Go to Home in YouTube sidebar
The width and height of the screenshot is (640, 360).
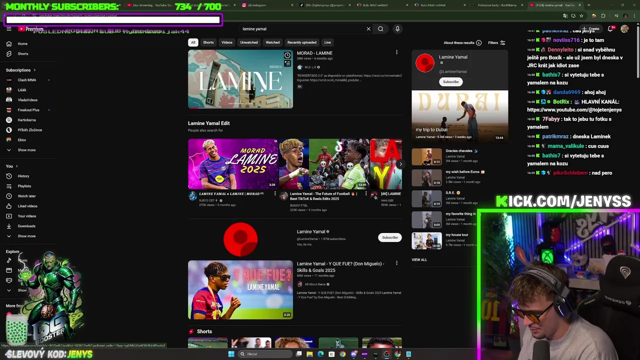pyautogui.click(x=22, y=44)
